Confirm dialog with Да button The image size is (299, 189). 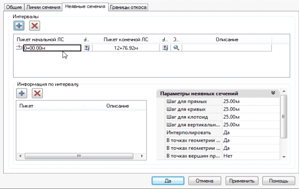(x=167, y=181)
